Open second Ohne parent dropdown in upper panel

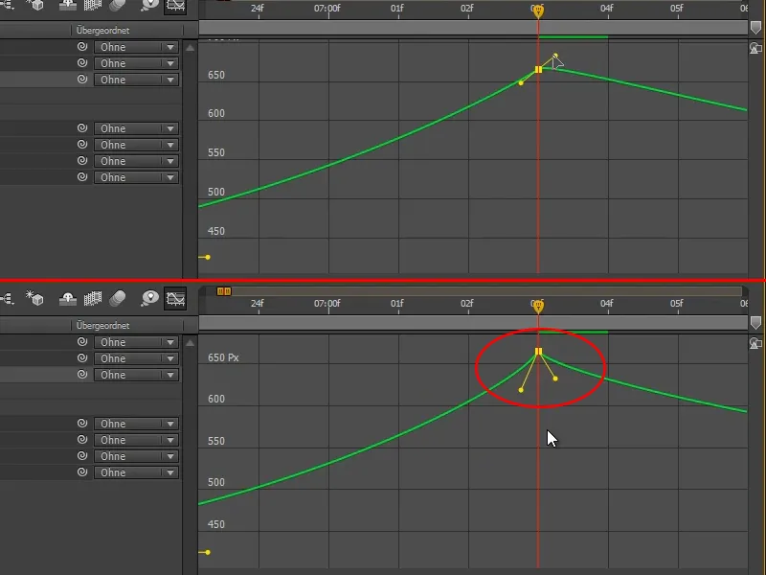pyautogui.click(x=136, y=63)
